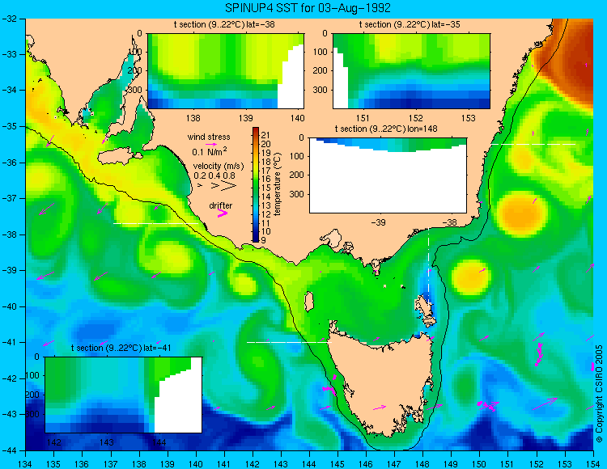Click depth label 200 in lat=-35 inset

(x=320, y=70)
